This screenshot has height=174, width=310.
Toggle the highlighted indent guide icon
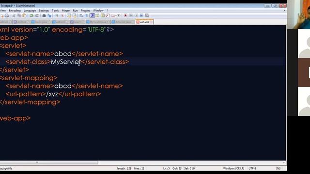[x=92, y=15]
